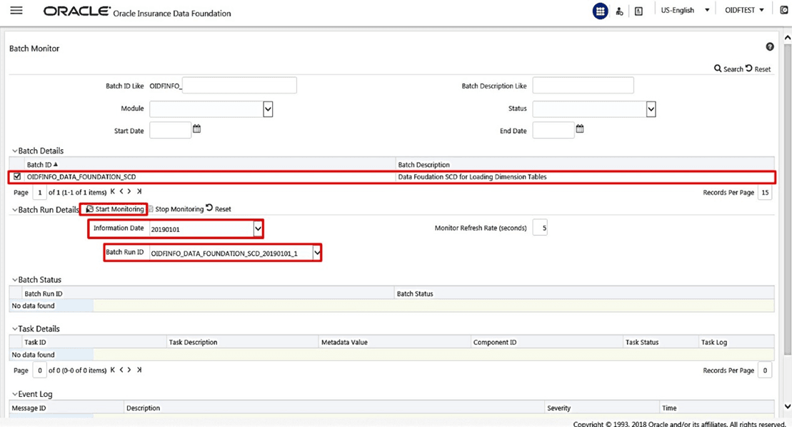Go to next page of Task Details
The height and width of the screenshot is (427, 792).
point(129,369)
